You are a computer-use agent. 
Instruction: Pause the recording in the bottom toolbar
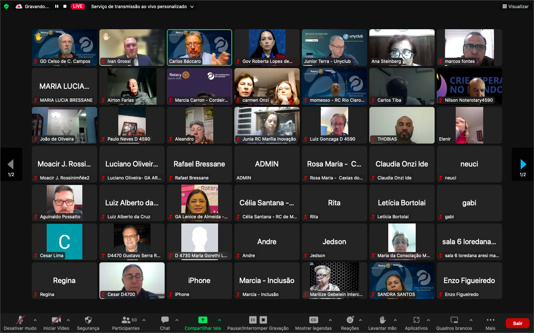pyautogui.click(x=253, y=320)
